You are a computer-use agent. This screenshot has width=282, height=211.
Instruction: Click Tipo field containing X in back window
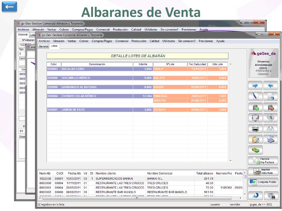coord(21,54)
